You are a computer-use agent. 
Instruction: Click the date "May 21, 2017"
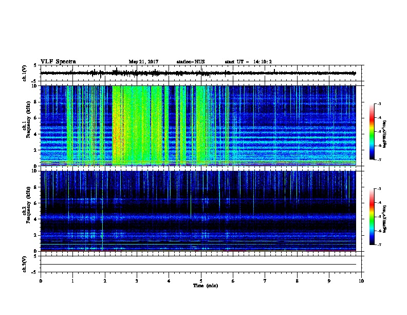coord(143,62)
